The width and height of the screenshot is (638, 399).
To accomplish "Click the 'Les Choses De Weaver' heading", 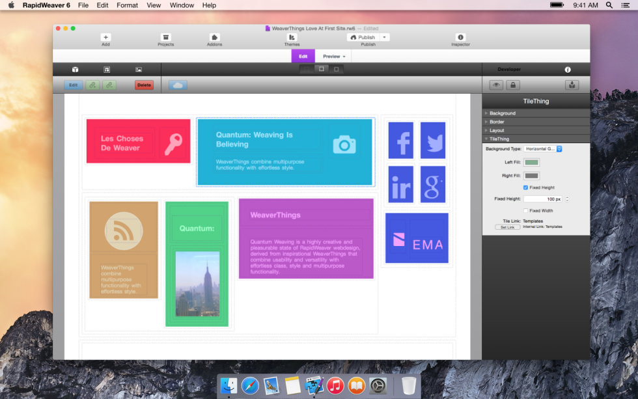I will coord(122,143).
